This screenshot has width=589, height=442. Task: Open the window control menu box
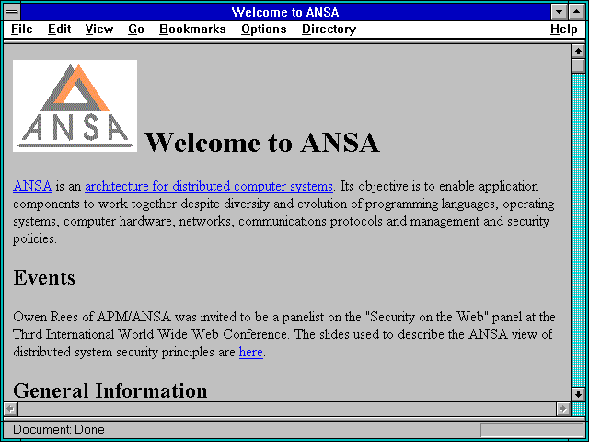12,12
